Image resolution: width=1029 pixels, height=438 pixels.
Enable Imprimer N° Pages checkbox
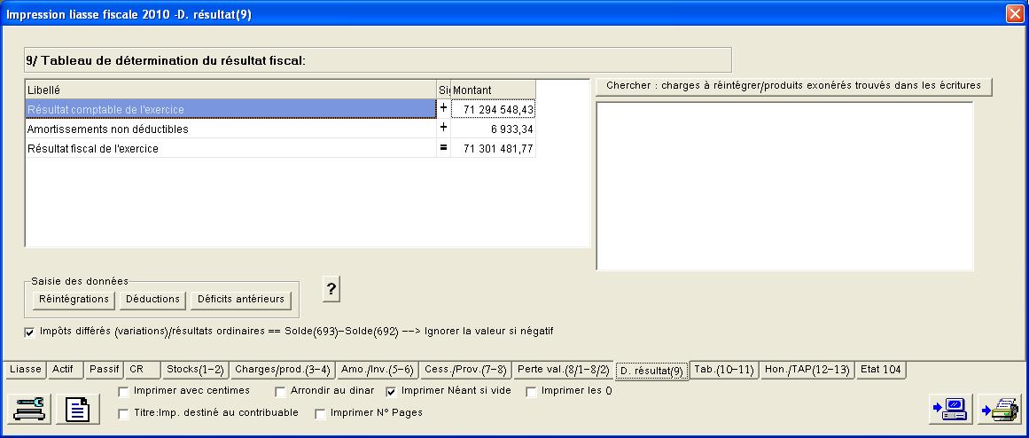tap(321, 413)
